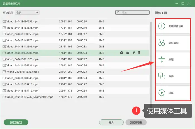Select the Video_240418092008.mp4 file name
Viewport: 195px width, 129px height.
(22, 53)
